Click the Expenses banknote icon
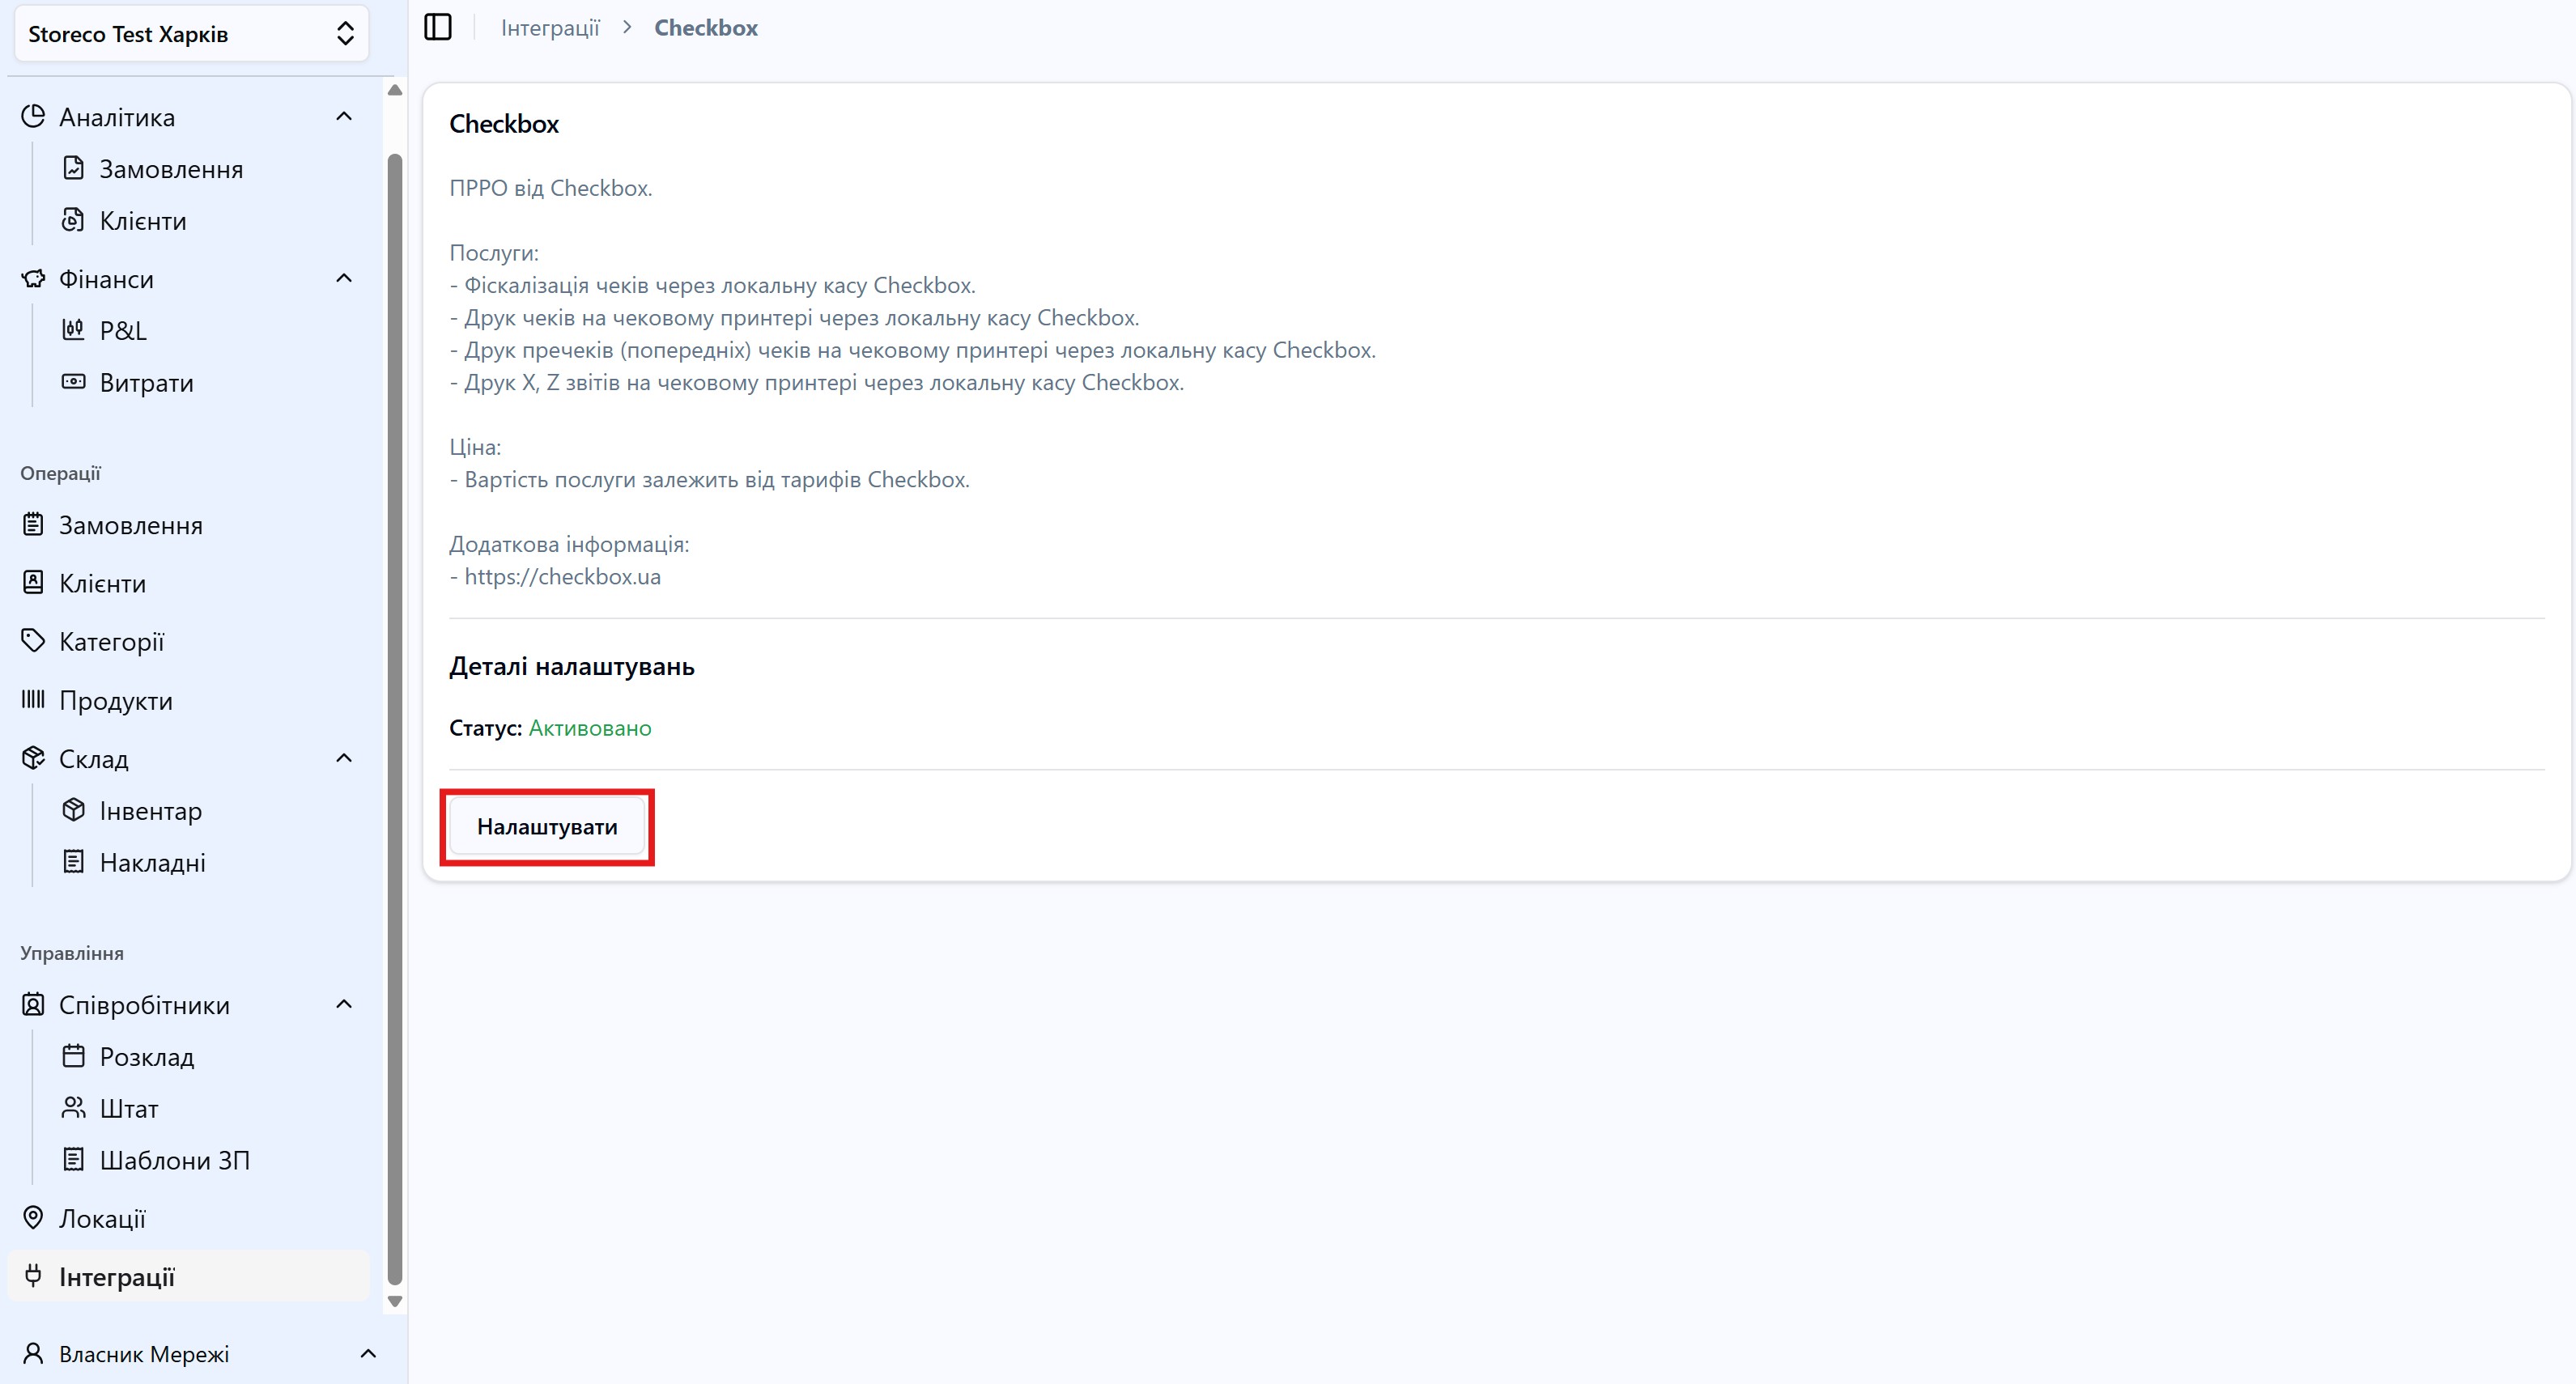This screenshot has height=1384, width=2576. 73,381
